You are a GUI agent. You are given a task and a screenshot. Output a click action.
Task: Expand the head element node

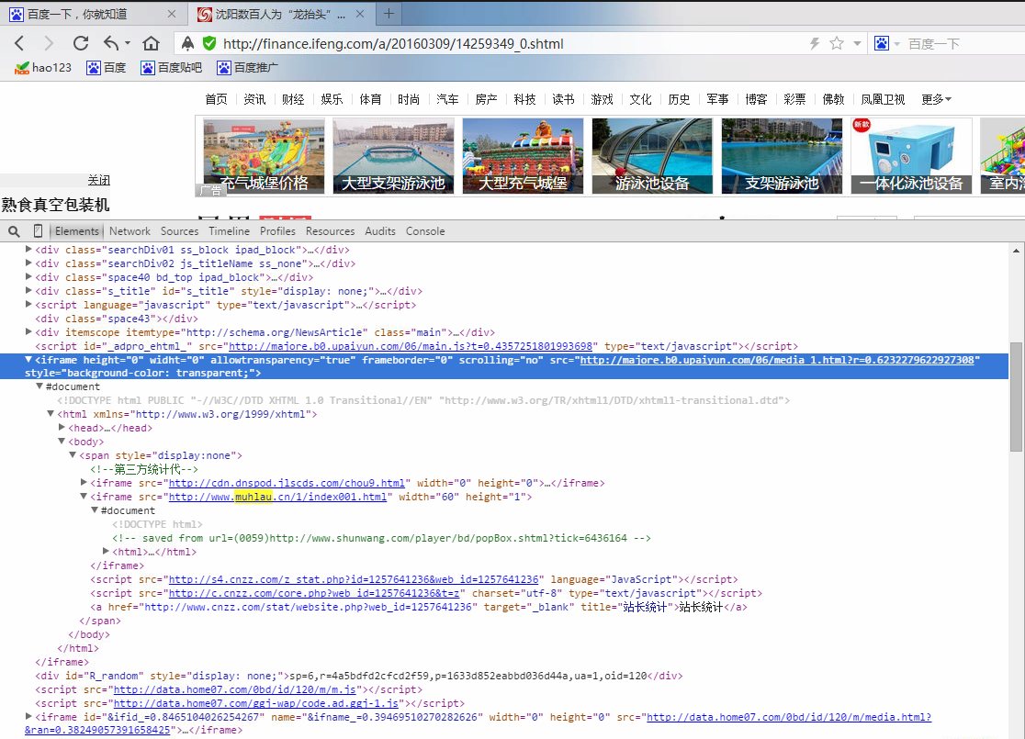(62, 428)
